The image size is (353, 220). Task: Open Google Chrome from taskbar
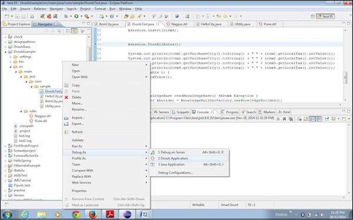[x=76, y=214]
